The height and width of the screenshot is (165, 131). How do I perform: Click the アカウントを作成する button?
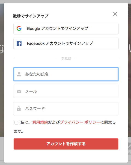(66, 144)
